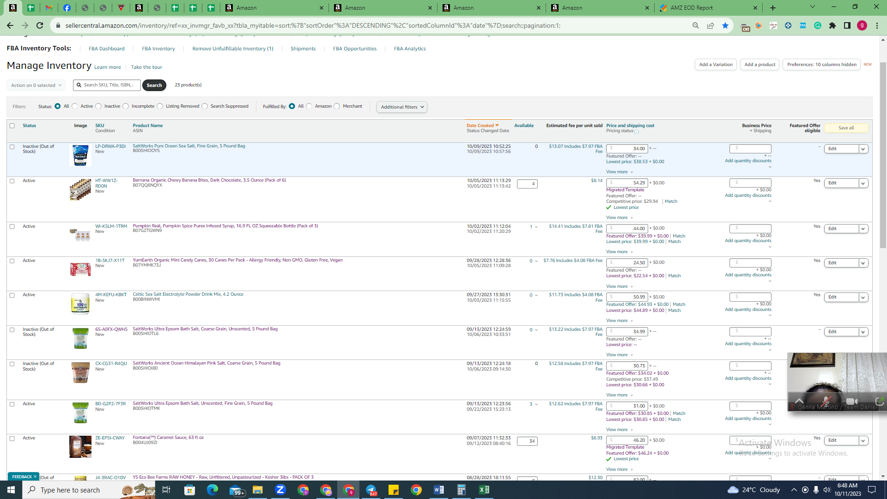Go back using the browser back arrow
The height and width of the screenshot is (499, 887).
[10, 25]
